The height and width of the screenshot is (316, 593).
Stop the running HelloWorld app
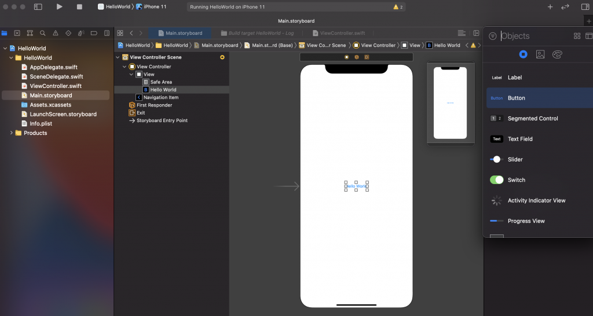point(79,6)
